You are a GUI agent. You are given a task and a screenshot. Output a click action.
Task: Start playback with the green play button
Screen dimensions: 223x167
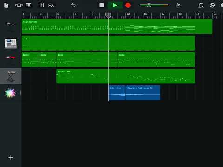point(115,6)
